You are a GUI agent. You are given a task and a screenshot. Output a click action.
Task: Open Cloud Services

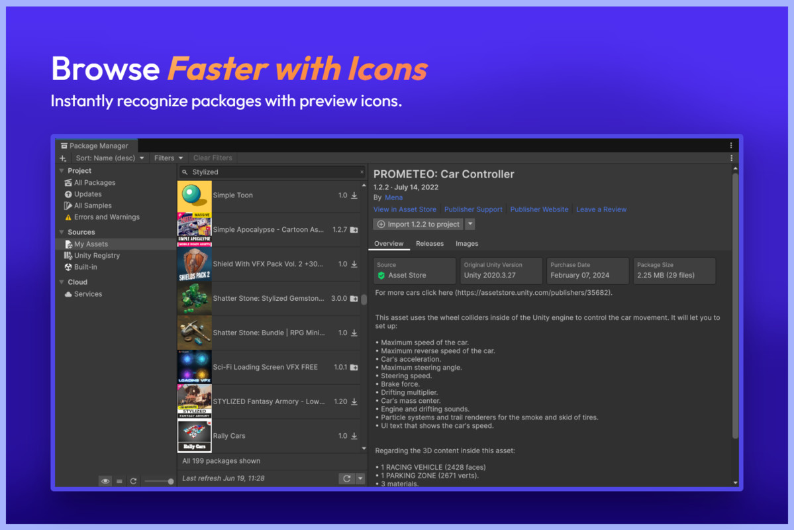[x=87, y=294]
